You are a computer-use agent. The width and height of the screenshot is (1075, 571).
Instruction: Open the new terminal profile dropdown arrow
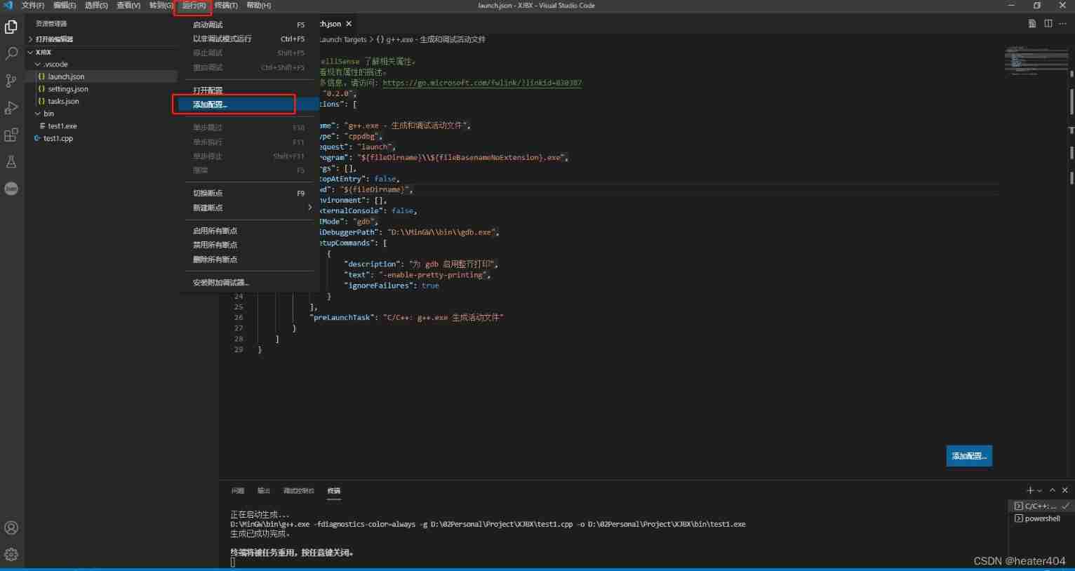tap(1039, 490)
